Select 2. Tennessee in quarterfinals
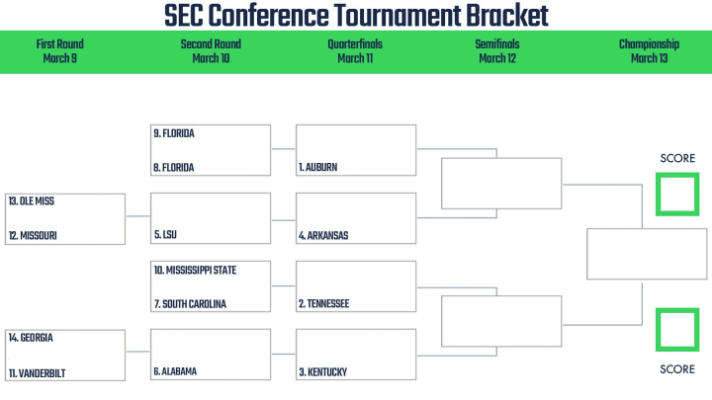 coord(323,303)
